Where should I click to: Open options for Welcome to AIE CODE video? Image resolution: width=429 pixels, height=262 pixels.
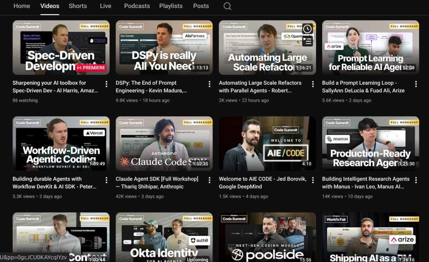coord(313,180)
